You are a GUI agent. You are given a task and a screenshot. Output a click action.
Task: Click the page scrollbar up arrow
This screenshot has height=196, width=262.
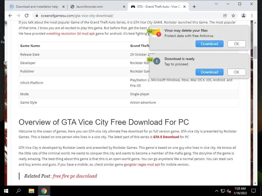[255, 22]
